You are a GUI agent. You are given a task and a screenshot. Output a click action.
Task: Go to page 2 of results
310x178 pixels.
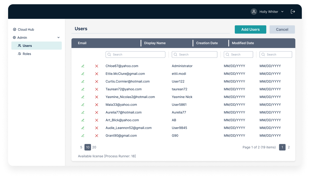pyautogui.click(x=289, y=147)
